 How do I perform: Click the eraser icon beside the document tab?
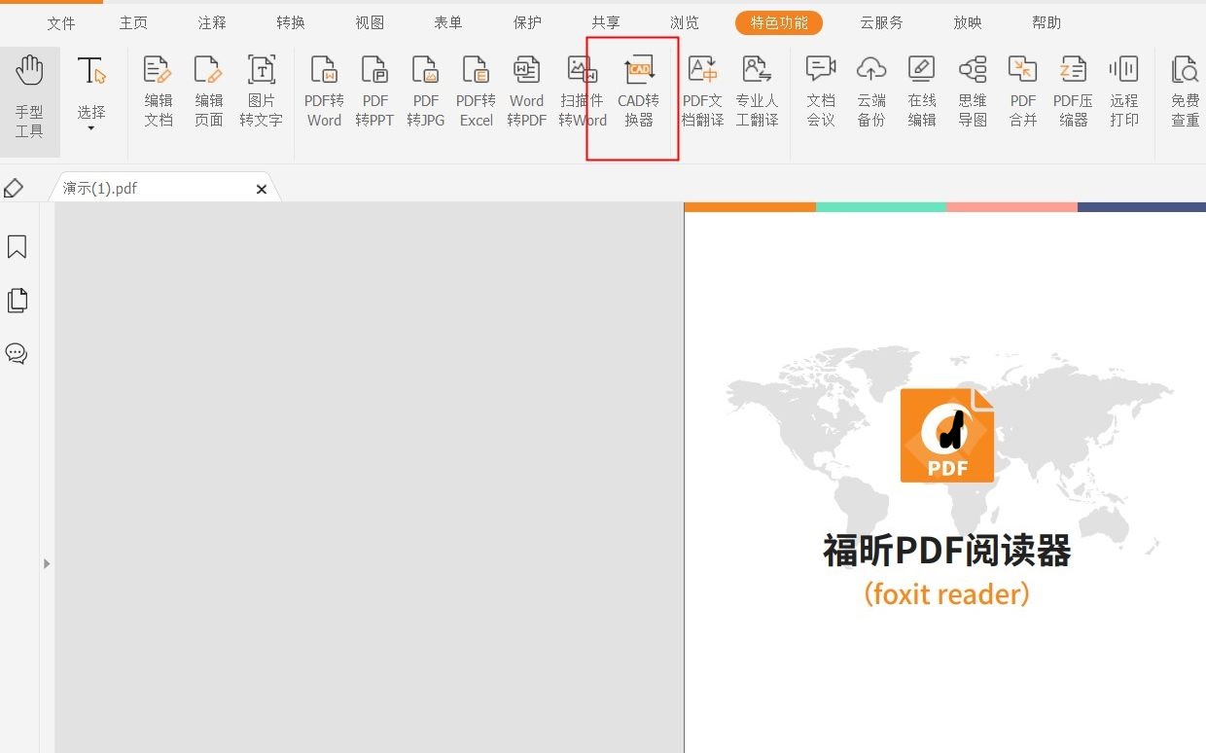(14, 188)
